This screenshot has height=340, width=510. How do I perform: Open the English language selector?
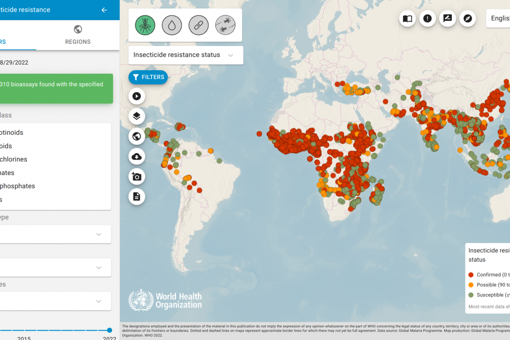[500, 18]
